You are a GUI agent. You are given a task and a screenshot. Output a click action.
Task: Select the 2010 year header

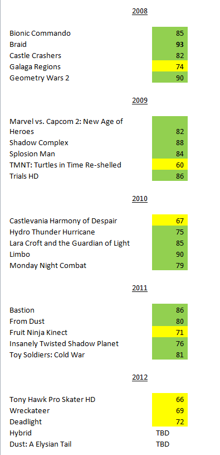point(140,199)
